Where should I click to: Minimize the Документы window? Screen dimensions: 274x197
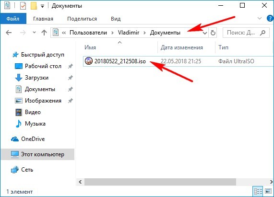click(221, 6)
